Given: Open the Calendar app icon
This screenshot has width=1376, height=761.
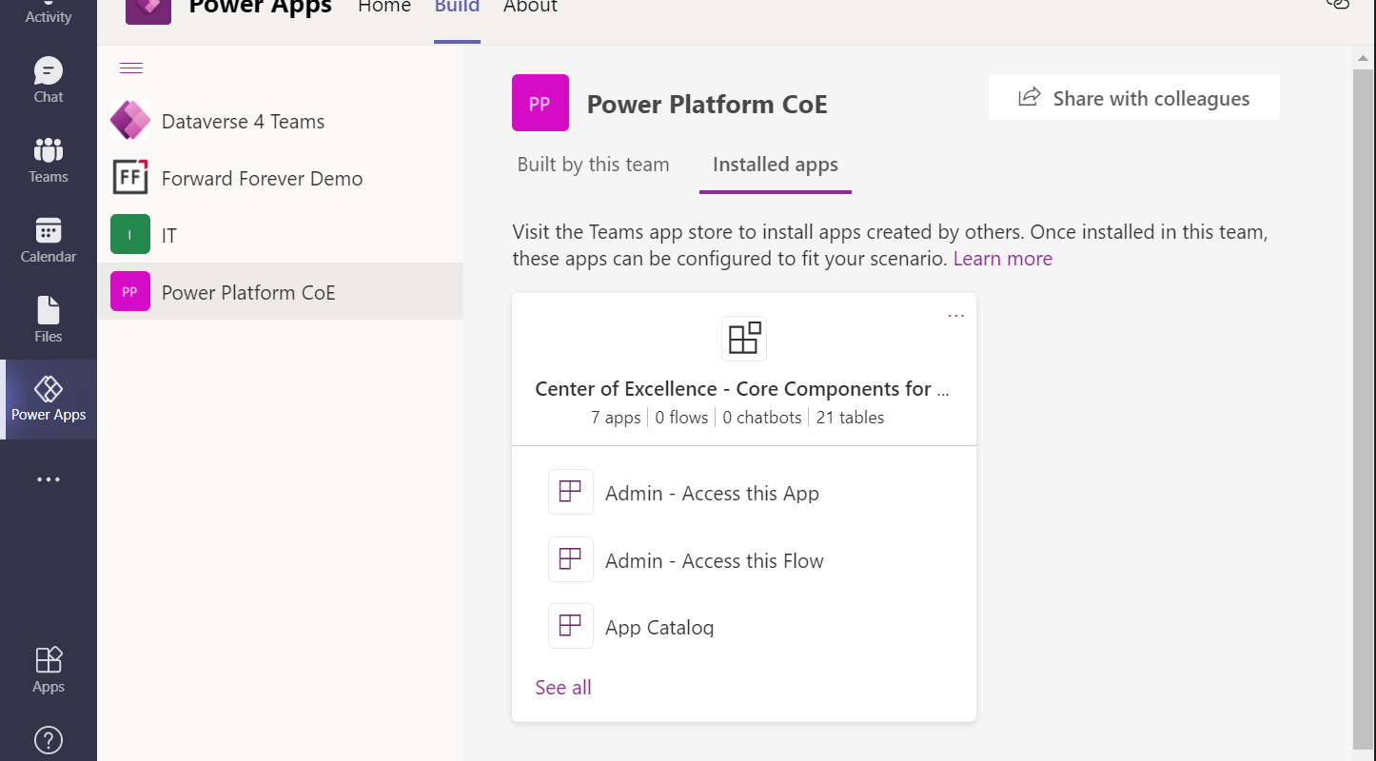Looking at the screenshot, I should (49, 240).
